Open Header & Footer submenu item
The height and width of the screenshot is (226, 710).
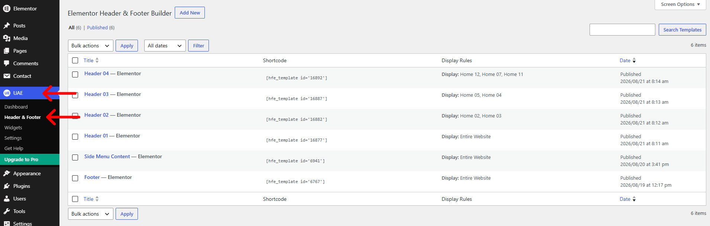pyautogui.click(x=23, y=117)
